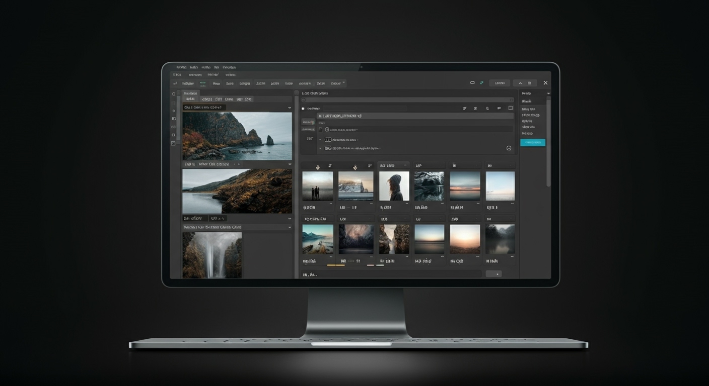
Task: Click the smiley reaction icon beside the keyword row
Action: coord(509,148)
